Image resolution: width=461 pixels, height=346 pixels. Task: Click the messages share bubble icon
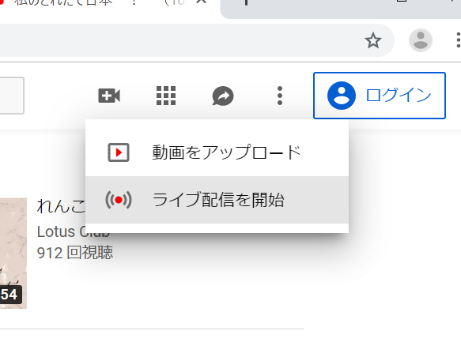pyautogui.click(x=223, y=96)
